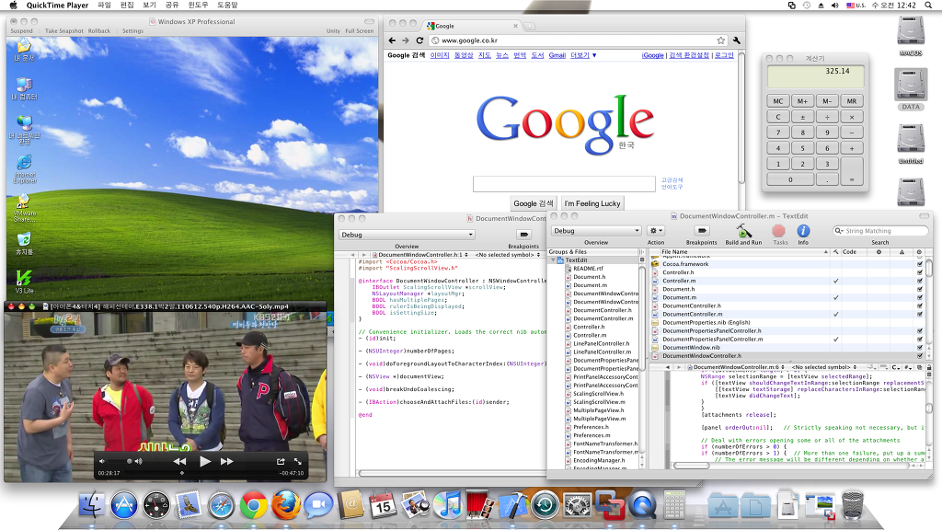Toggle target checkbox for DocumentWindow.nib

[x=919, y=347]
